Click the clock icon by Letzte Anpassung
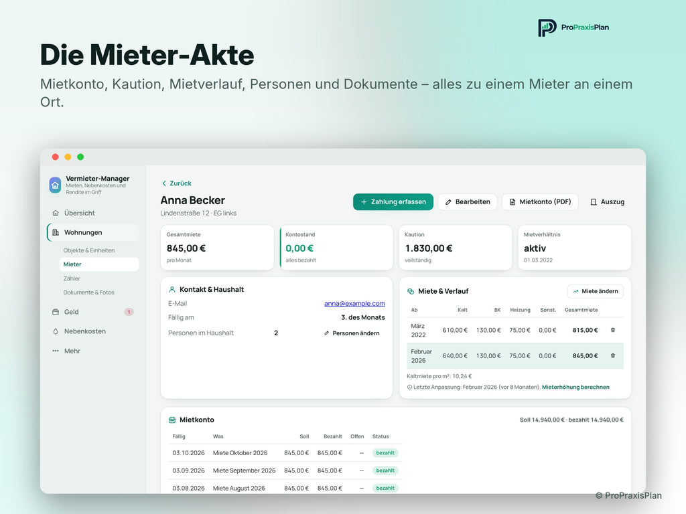 point(409,388)
